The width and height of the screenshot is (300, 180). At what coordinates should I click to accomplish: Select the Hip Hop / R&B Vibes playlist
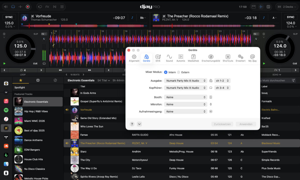[38, 111]
